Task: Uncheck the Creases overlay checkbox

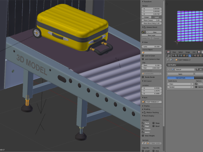Action: [x=143, y=129]
